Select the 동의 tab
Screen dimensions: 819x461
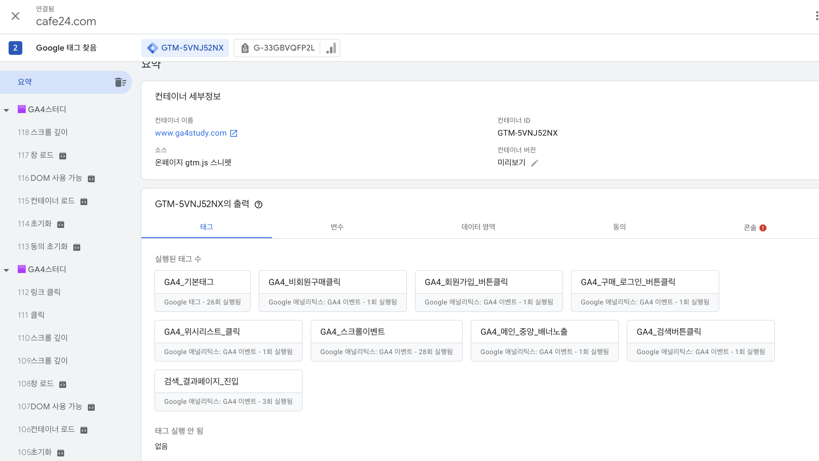[x=619, y=227]
